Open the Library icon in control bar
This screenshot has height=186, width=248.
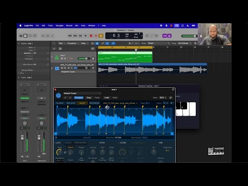pos(21,36)
